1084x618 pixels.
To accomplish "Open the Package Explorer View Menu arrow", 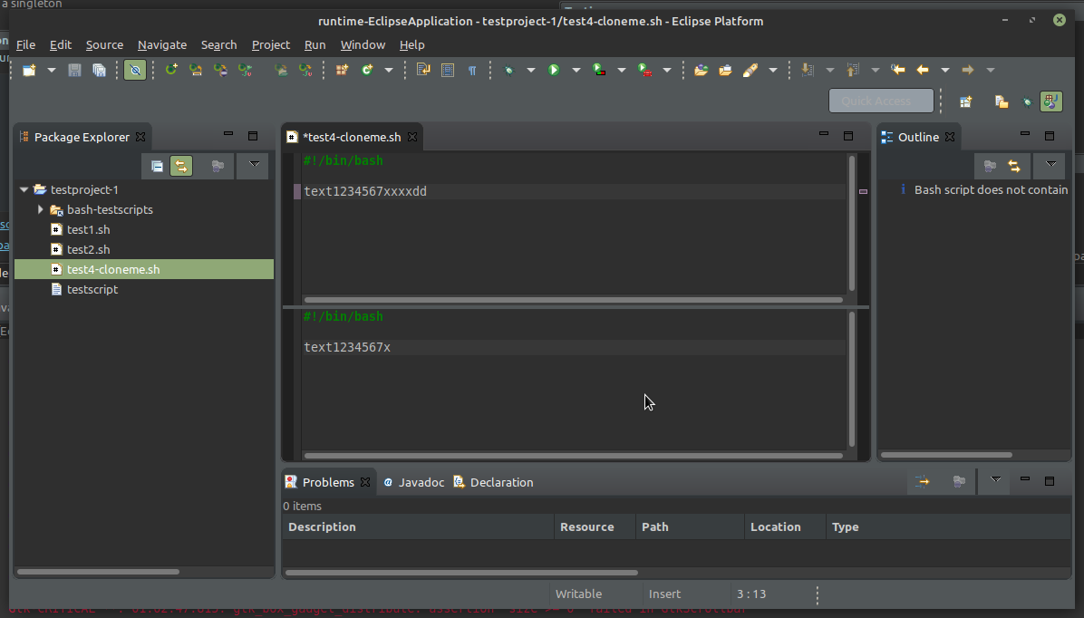I will tap(254, 165).
